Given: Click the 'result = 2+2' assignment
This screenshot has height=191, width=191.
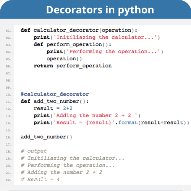Looking at the screenshot, I should pos(53,108).
